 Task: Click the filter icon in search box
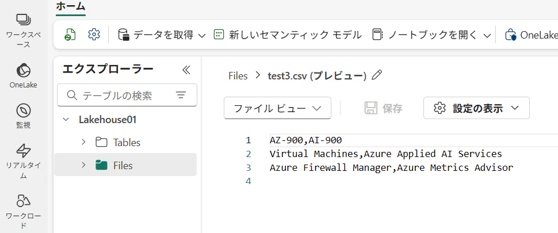(x=181, y=96)
